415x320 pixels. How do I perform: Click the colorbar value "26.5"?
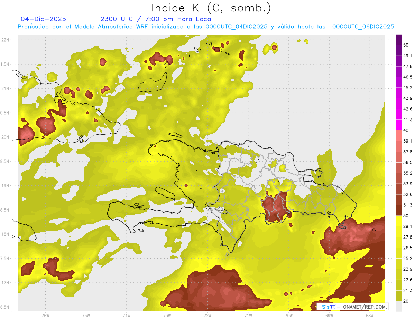(408, 248)
